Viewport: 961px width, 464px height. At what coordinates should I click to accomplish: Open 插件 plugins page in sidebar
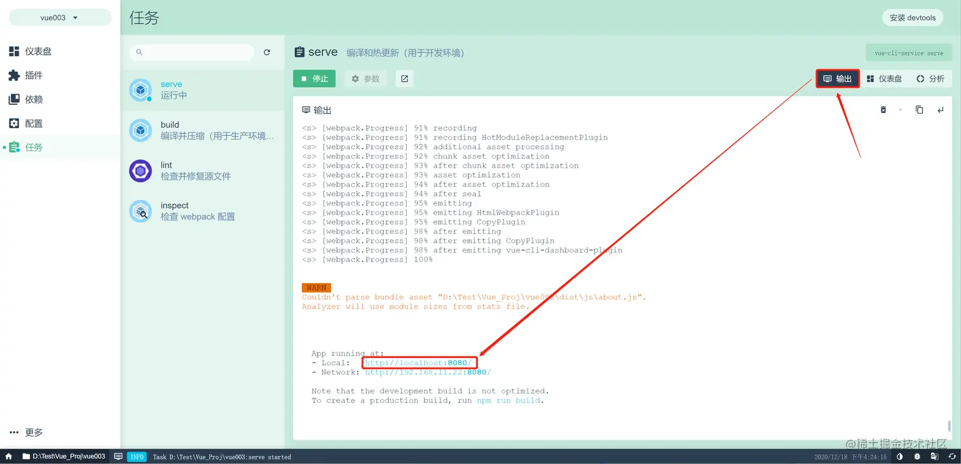pyautogui.click(x=60, y=76)
